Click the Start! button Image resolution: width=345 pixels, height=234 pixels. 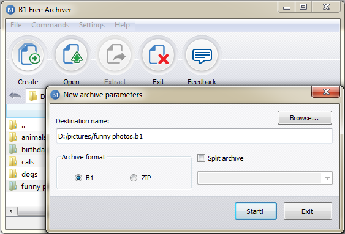256,211
